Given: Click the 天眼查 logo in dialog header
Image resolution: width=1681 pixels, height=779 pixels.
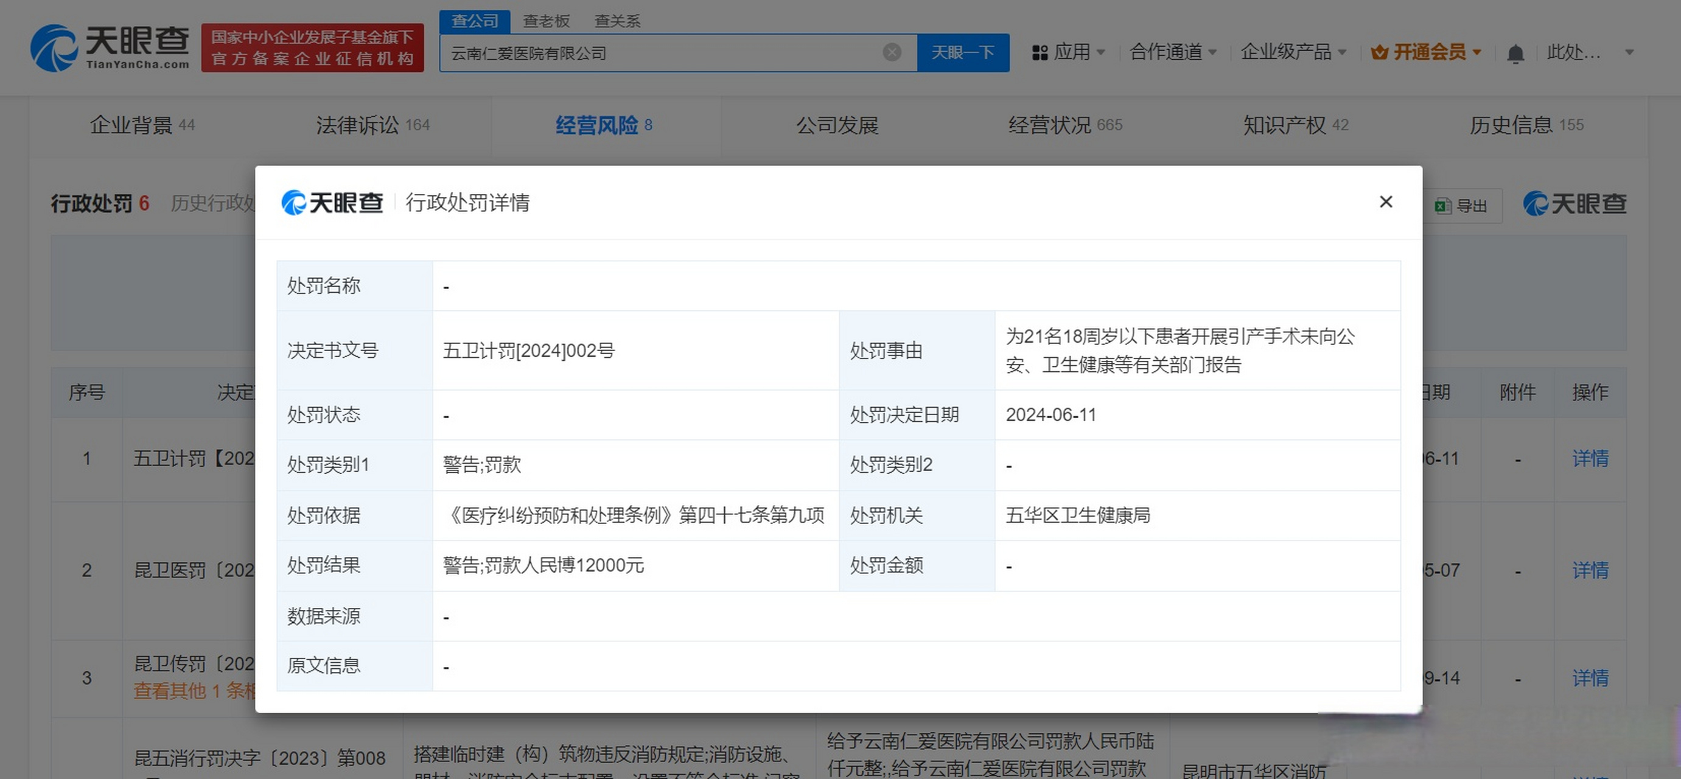Looking at the screenshot, I should click(332, 202).
